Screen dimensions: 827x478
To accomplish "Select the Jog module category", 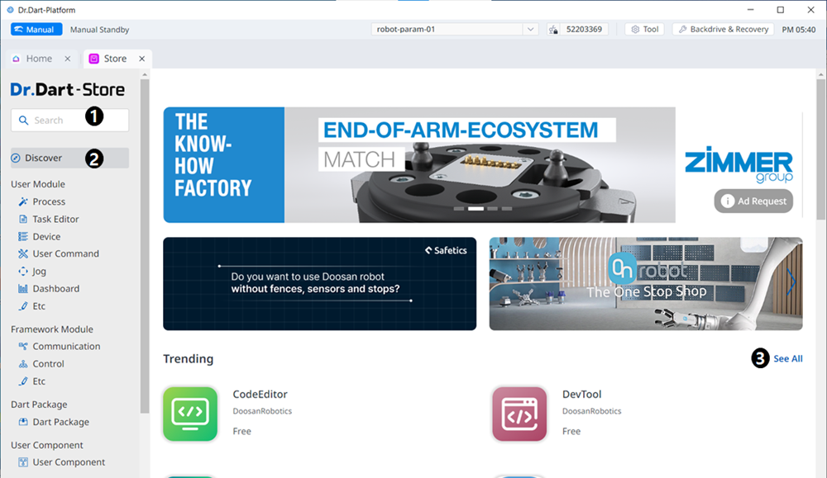I will [x=39, y=271].
